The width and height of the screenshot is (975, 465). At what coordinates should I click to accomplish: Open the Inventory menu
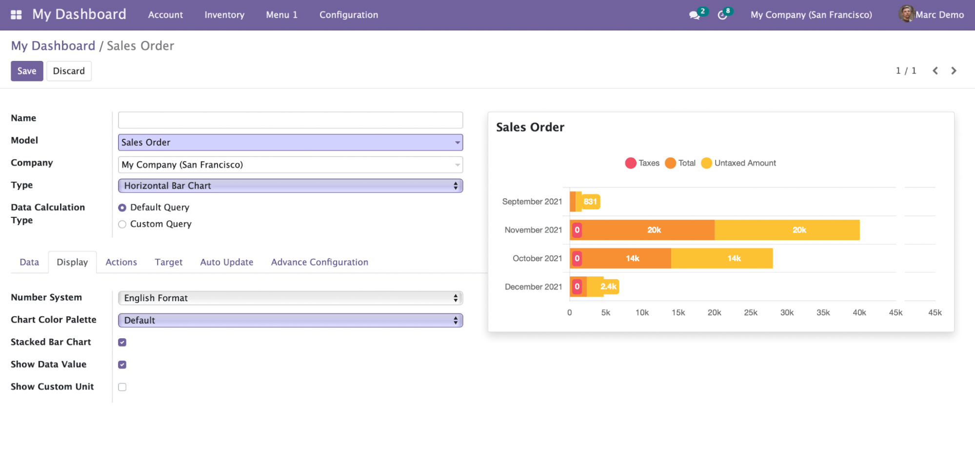pos(224,15)
